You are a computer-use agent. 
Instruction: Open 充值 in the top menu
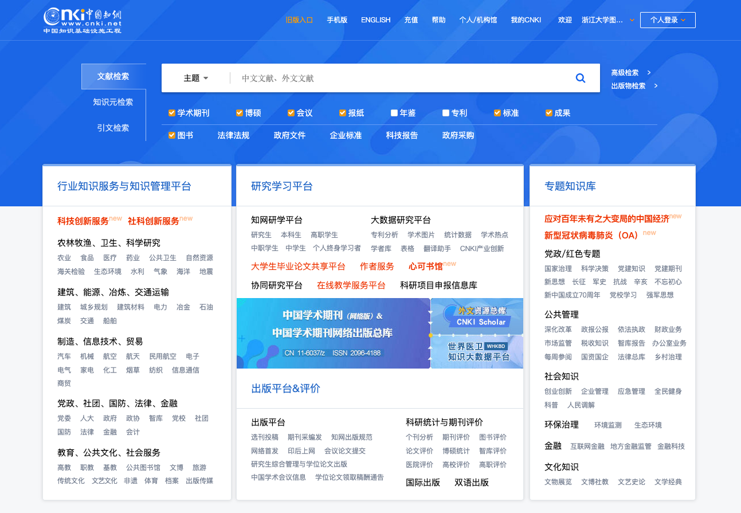coord(411,20)
